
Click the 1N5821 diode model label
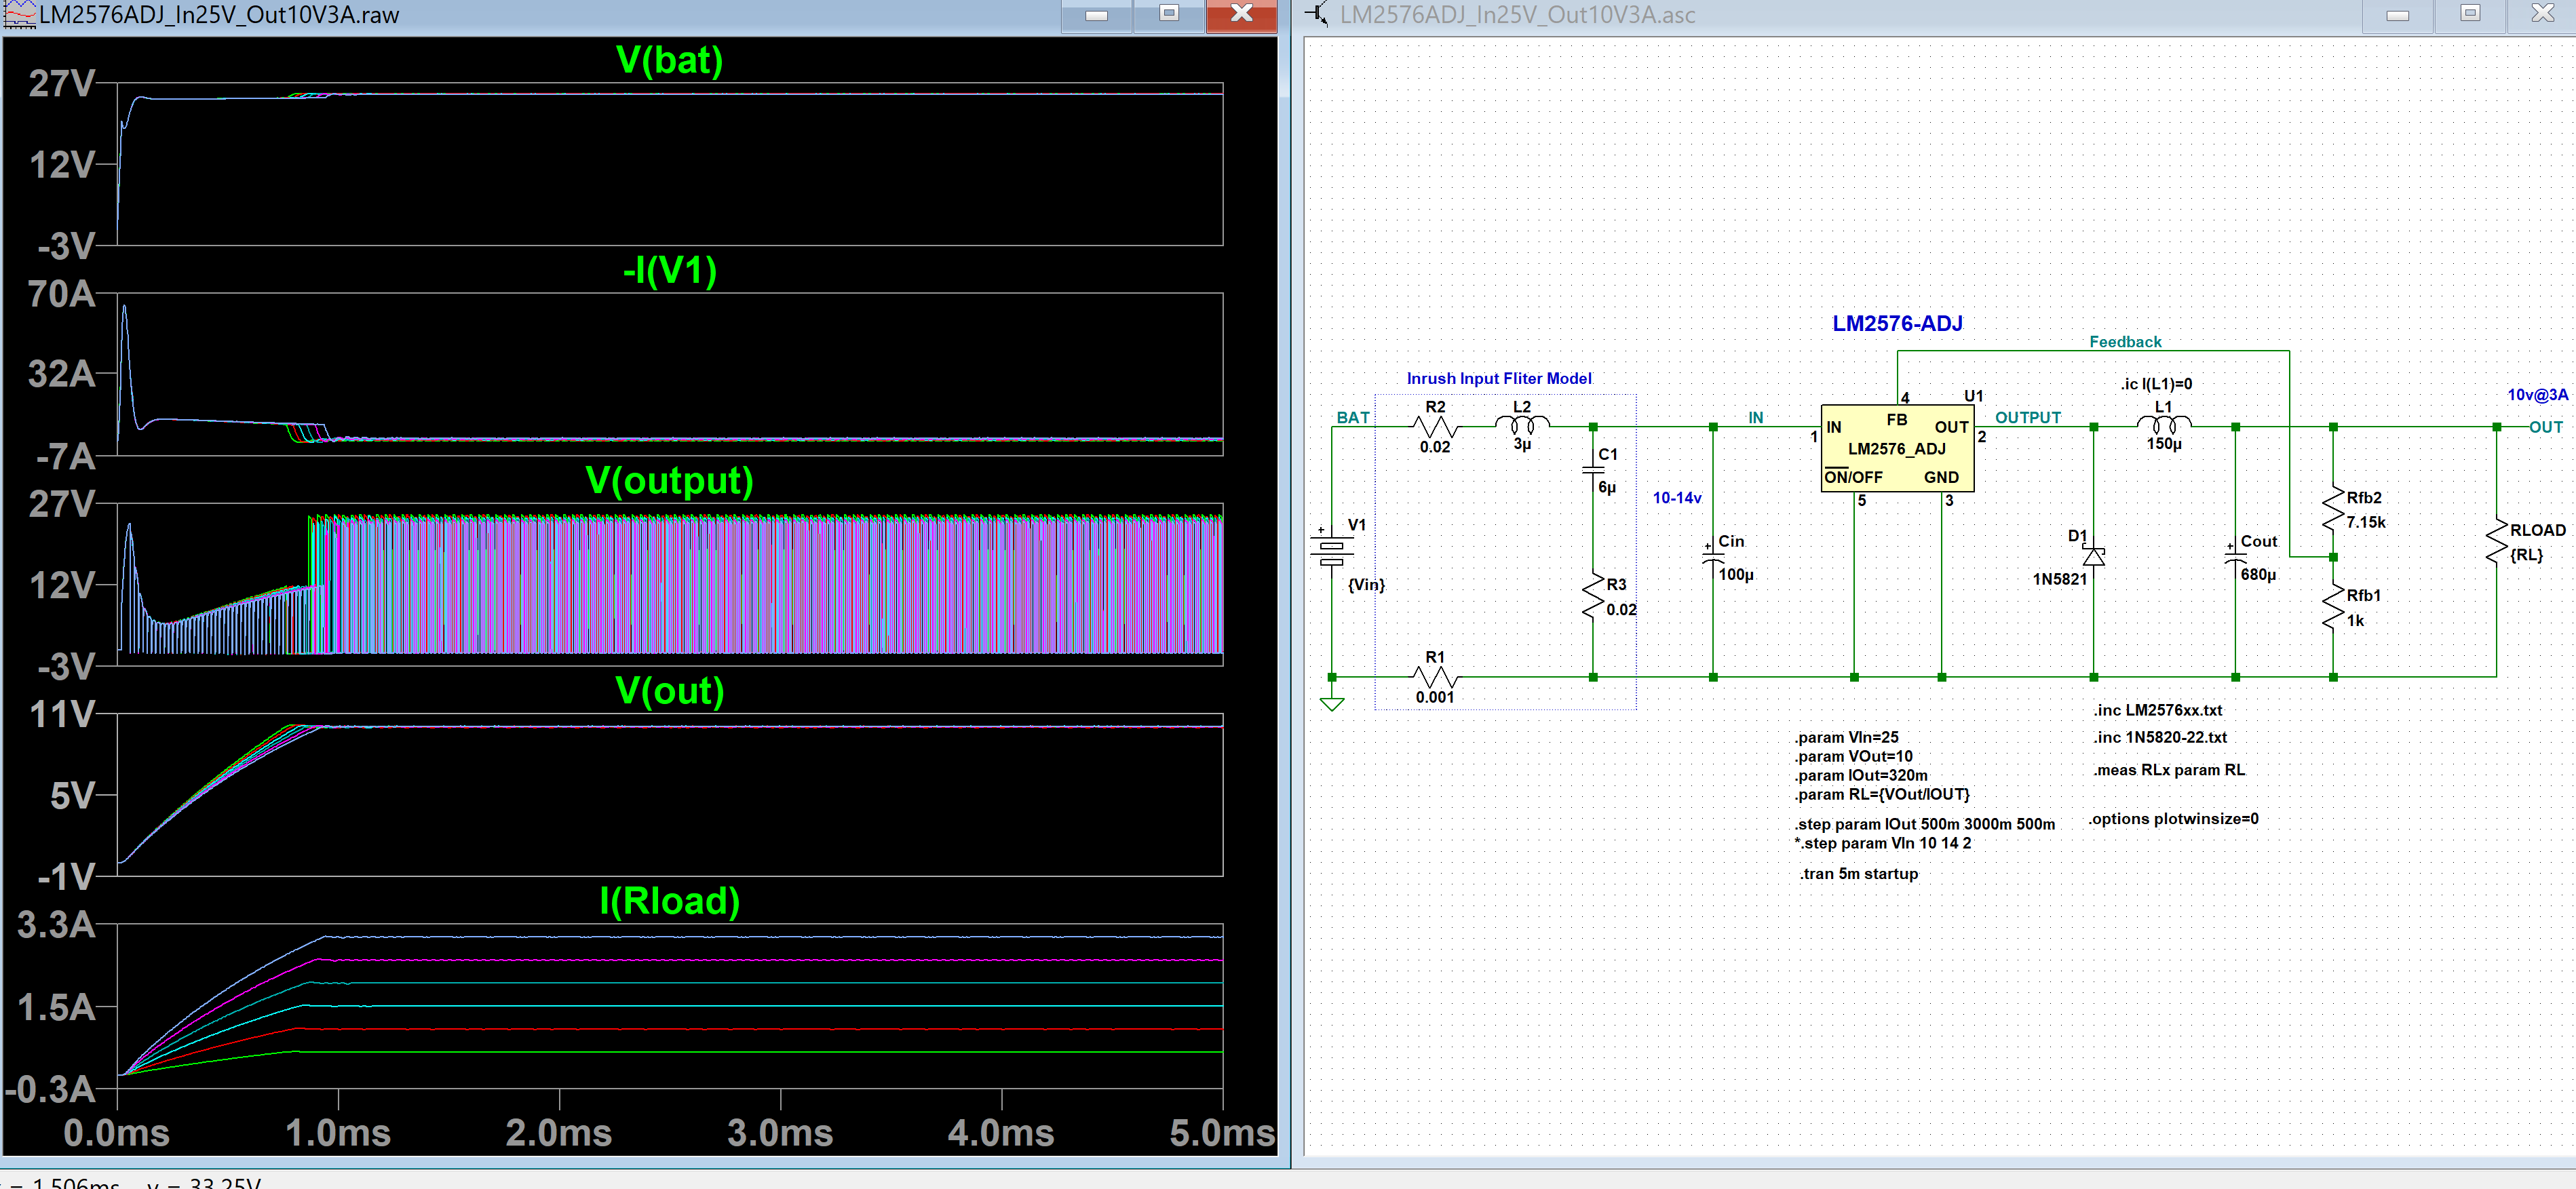click(2060, 579)
